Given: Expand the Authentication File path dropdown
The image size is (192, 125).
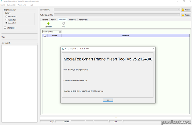Looking at the screenshot, I should coord(178,15).
